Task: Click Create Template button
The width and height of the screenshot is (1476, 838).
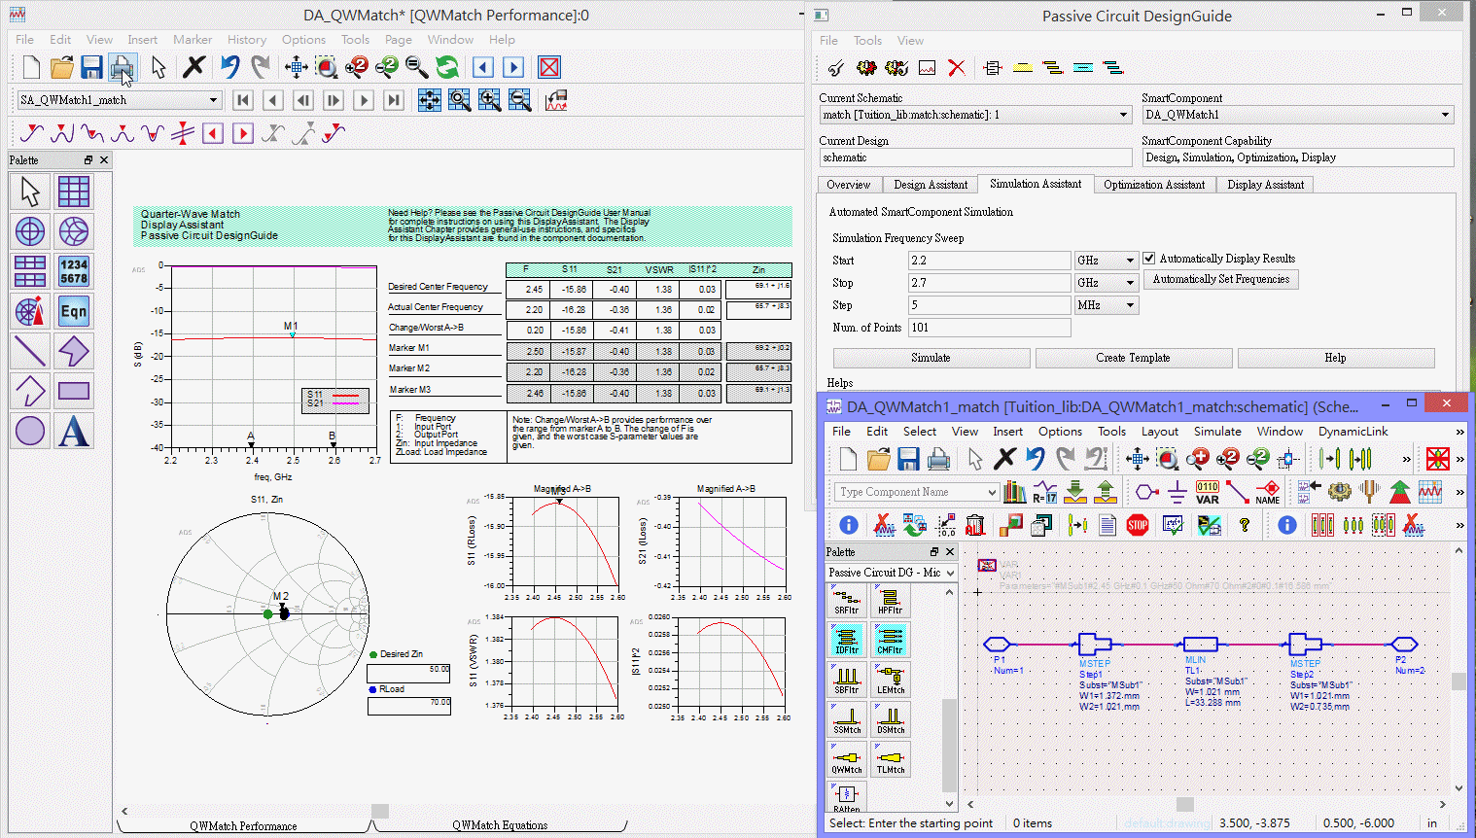Action: (x=1133, y=358)
